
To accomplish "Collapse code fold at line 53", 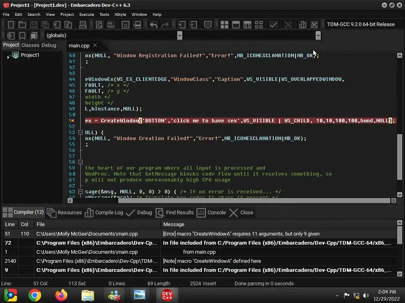I will [x=80, y=133].
